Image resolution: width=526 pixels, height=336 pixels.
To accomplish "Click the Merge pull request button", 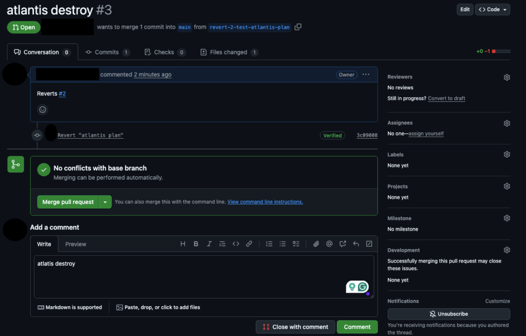I will (67, 202).
